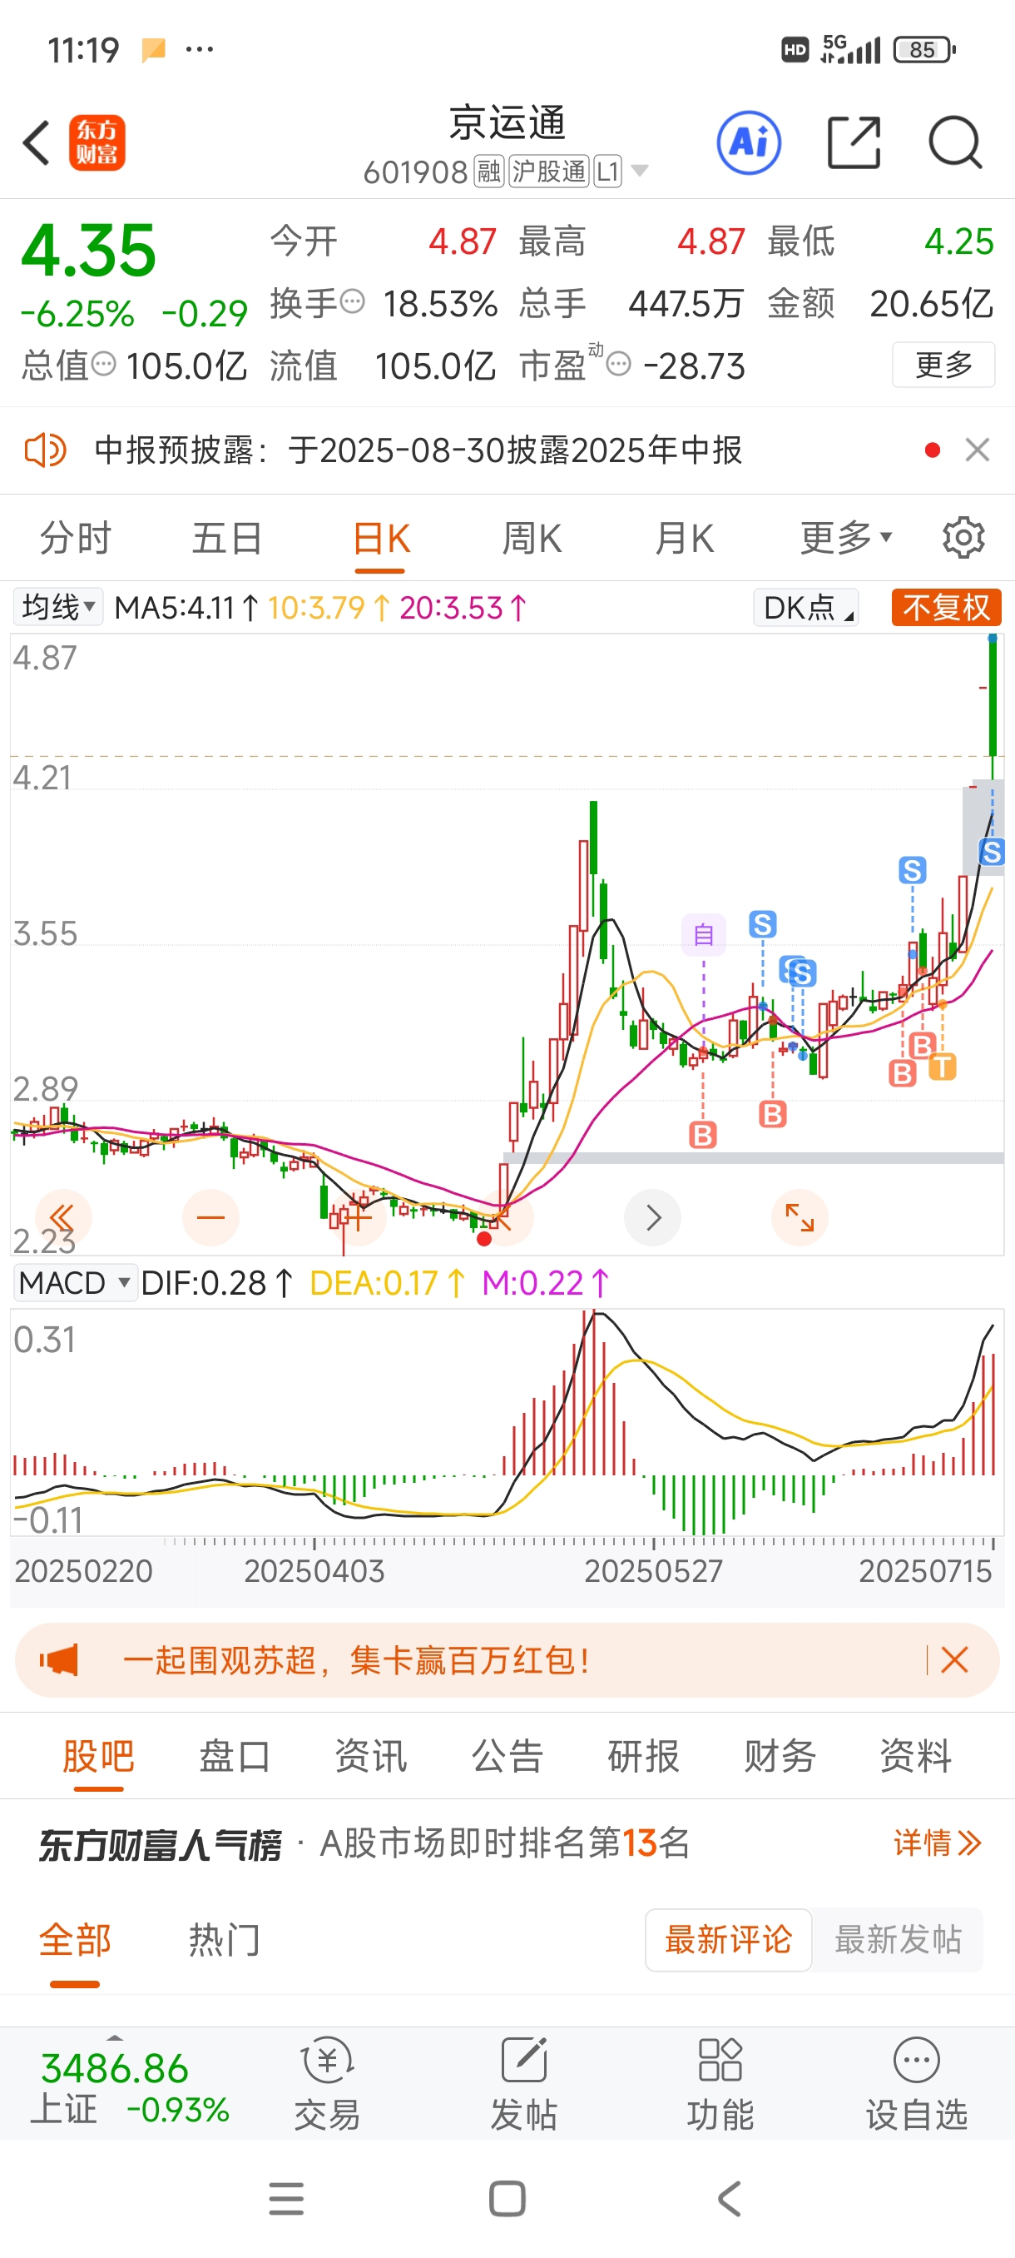
Task: Tap the 一起围观苏超 promo text
Action: tap(357, 1660)
